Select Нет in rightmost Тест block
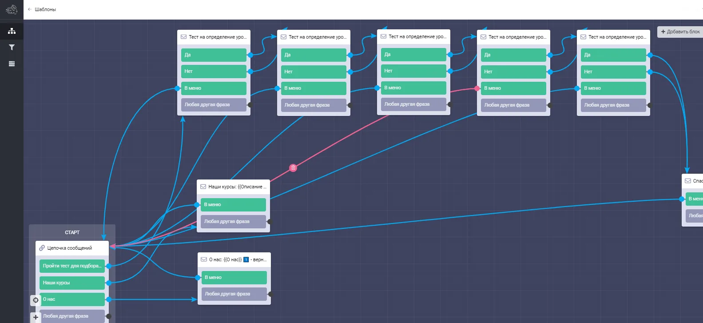703x323 pixels. point(613,72)
